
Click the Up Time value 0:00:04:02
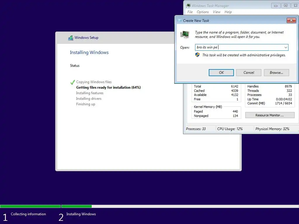click(284, 99)
